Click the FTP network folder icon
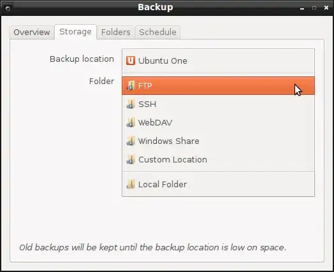 [x=131, y=86]
